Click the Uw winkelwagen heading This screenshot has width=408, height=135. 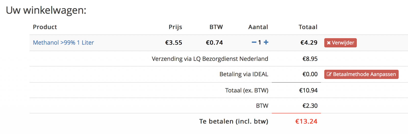[x=46, y=10]
